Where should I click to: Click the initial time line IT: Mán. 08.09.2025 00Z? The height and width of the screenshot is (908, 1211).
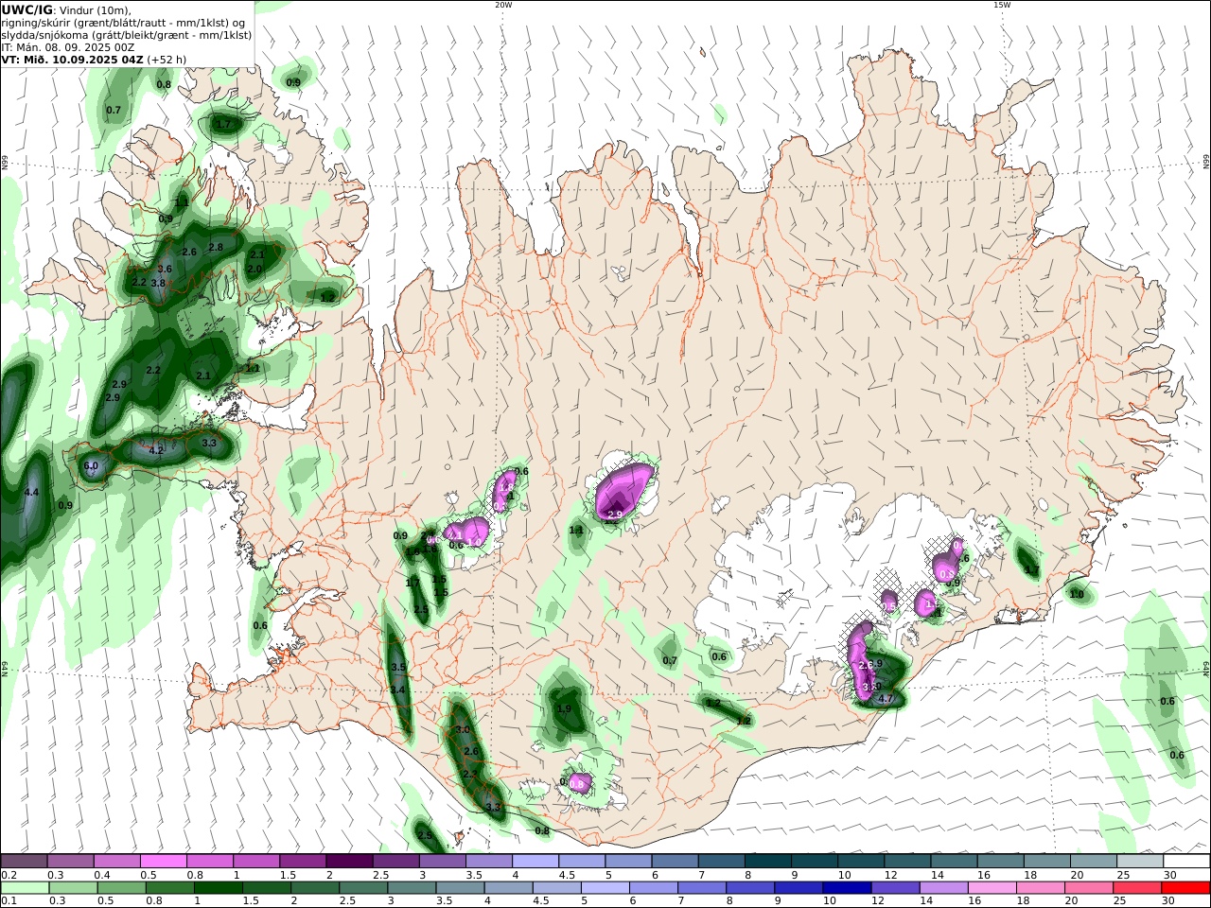pos(69,46)
